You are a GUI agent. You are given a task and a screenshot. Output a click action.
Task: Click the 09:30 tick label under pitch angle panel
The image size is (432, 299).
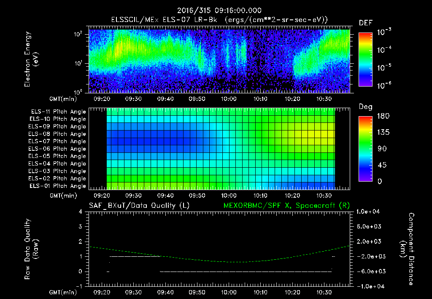[133, 196]
